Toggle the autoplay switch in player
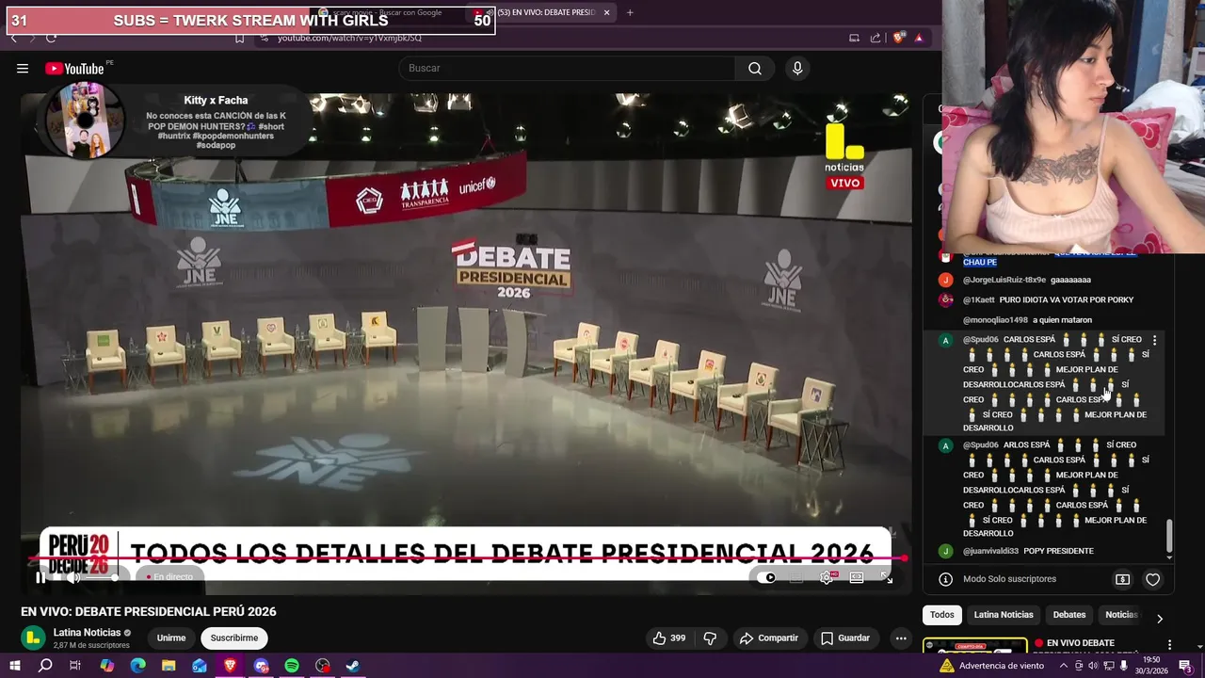 click(x=768, y=577)
